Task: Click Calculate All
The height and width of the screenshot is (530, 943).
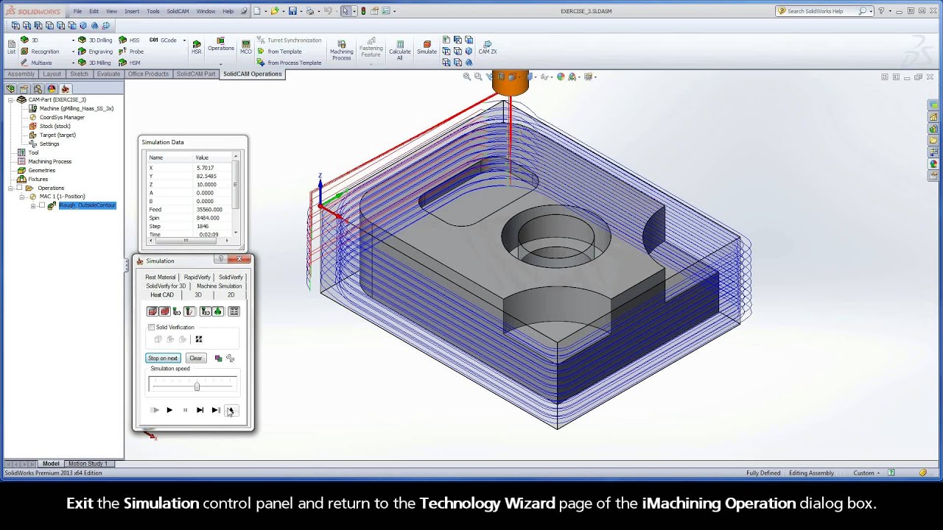Action: pyautogui.click(x=400, y=50)
